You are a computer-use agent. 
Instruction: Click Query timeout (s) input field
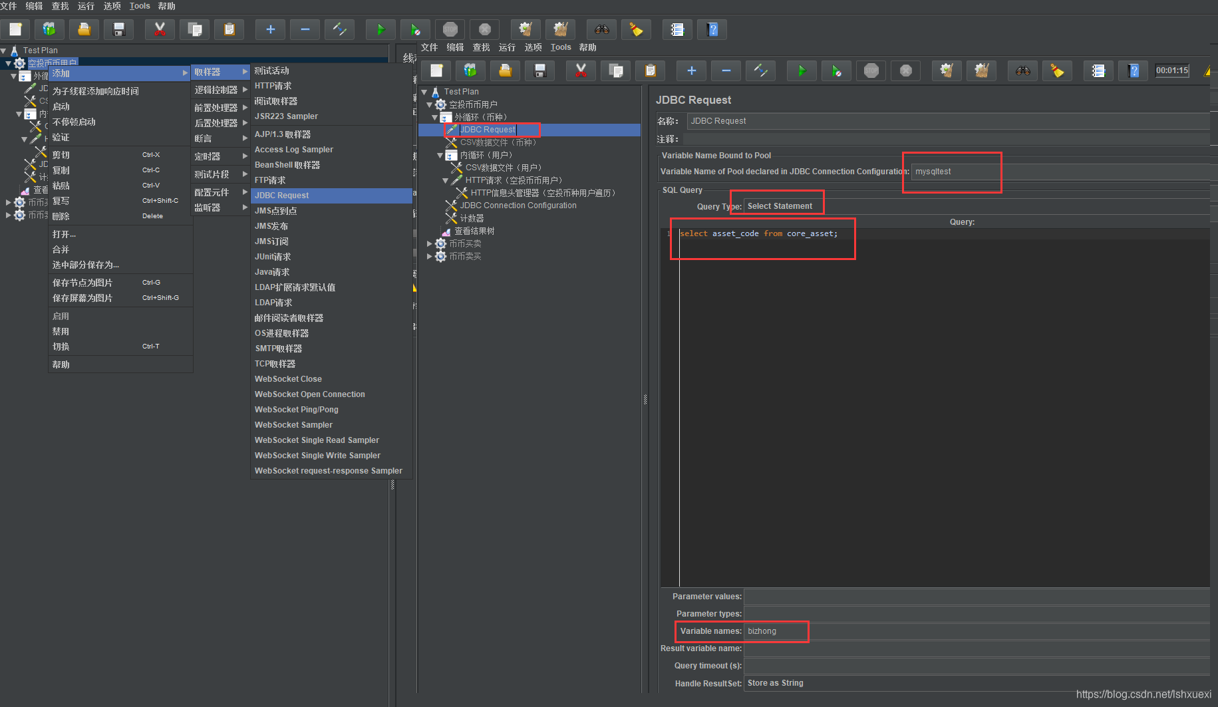point(977,666)
